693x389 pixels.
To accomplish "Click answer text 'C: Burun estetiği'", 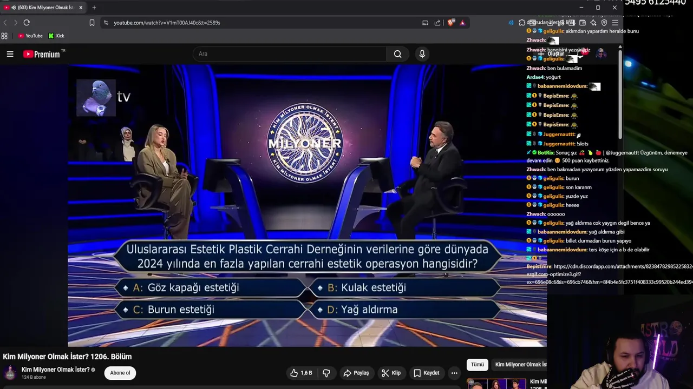I will click(173, 310).
